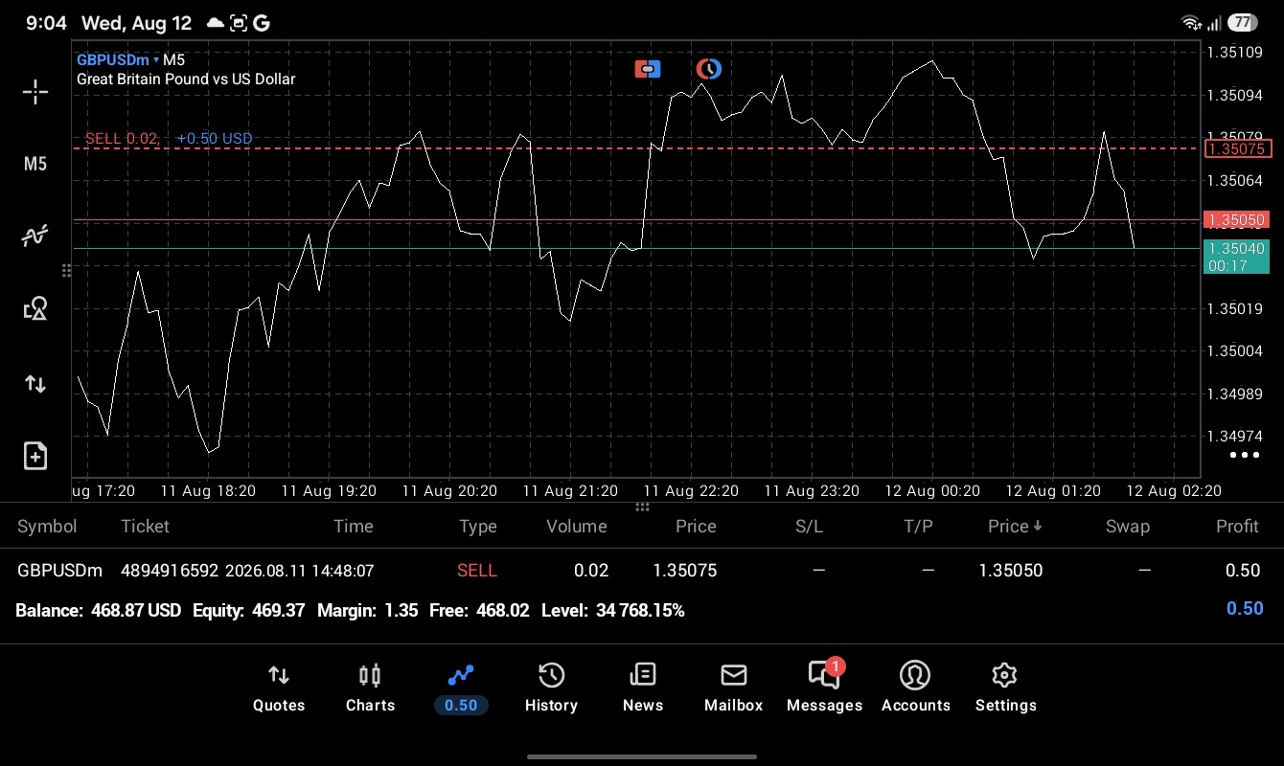Select the 1.35075 order price tag
This screenshot has height=766, width=1284.
tap(1237, 148)
